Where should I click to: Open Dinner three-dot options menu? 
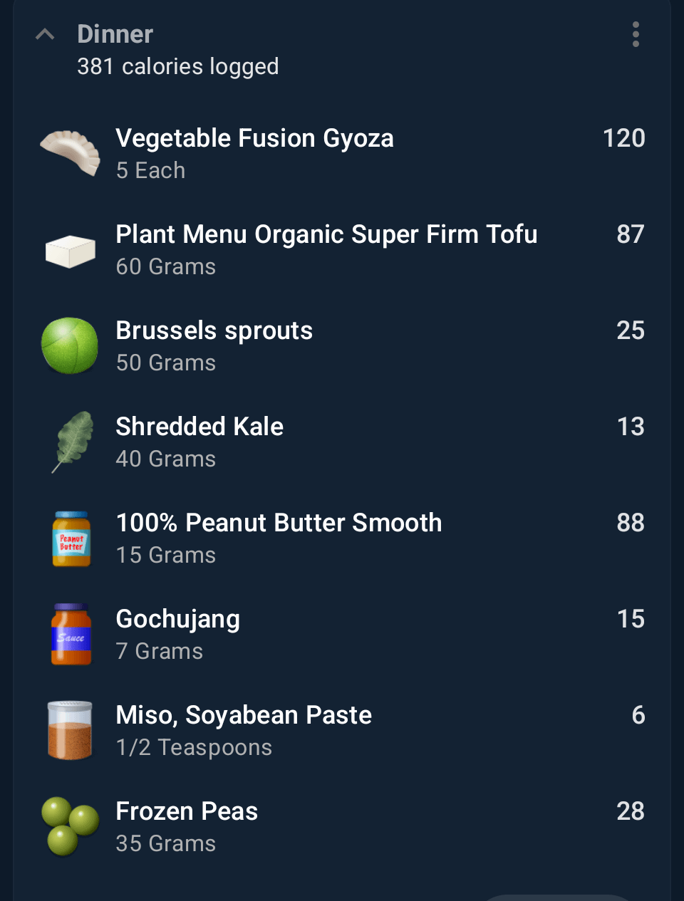pyautogui.click(x=636, y=34)
